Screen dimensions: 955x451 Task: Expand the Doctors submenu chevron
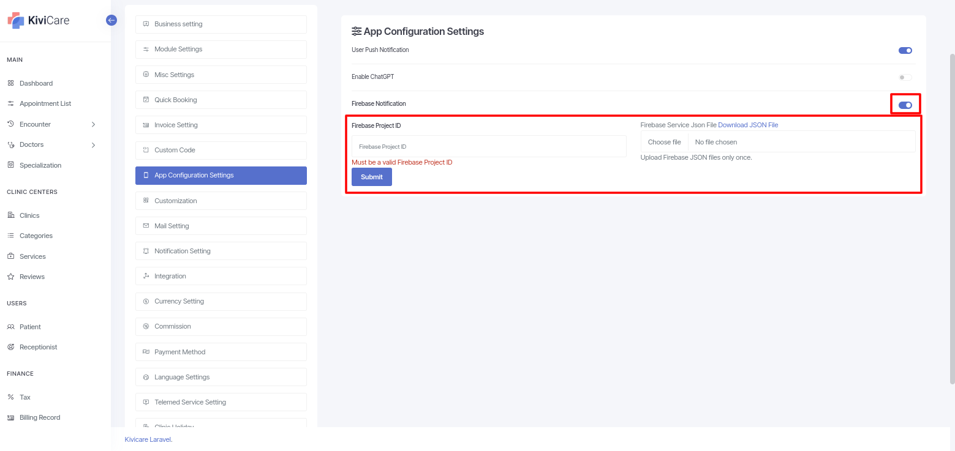[x=93, y=145]
